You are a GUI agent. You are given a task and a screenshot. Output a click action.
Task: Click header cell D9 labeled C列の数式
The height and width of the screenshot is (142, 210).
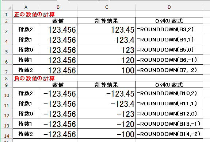(x=169, y=85)
